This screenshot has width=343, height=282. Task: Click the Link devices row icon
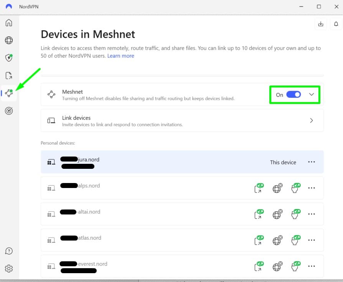coord(51,120)
